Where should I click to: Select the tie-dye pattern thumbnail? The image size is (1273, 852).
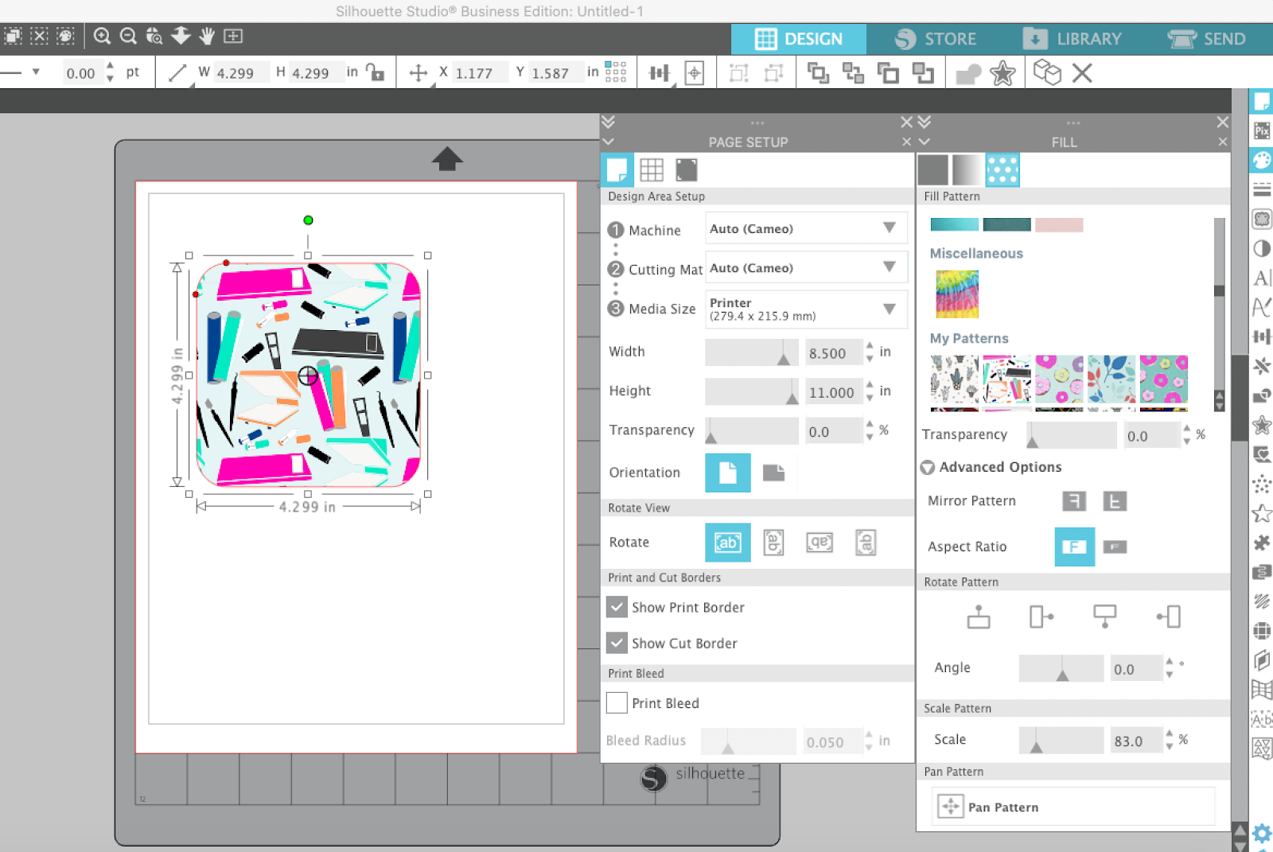coord(956,294)
